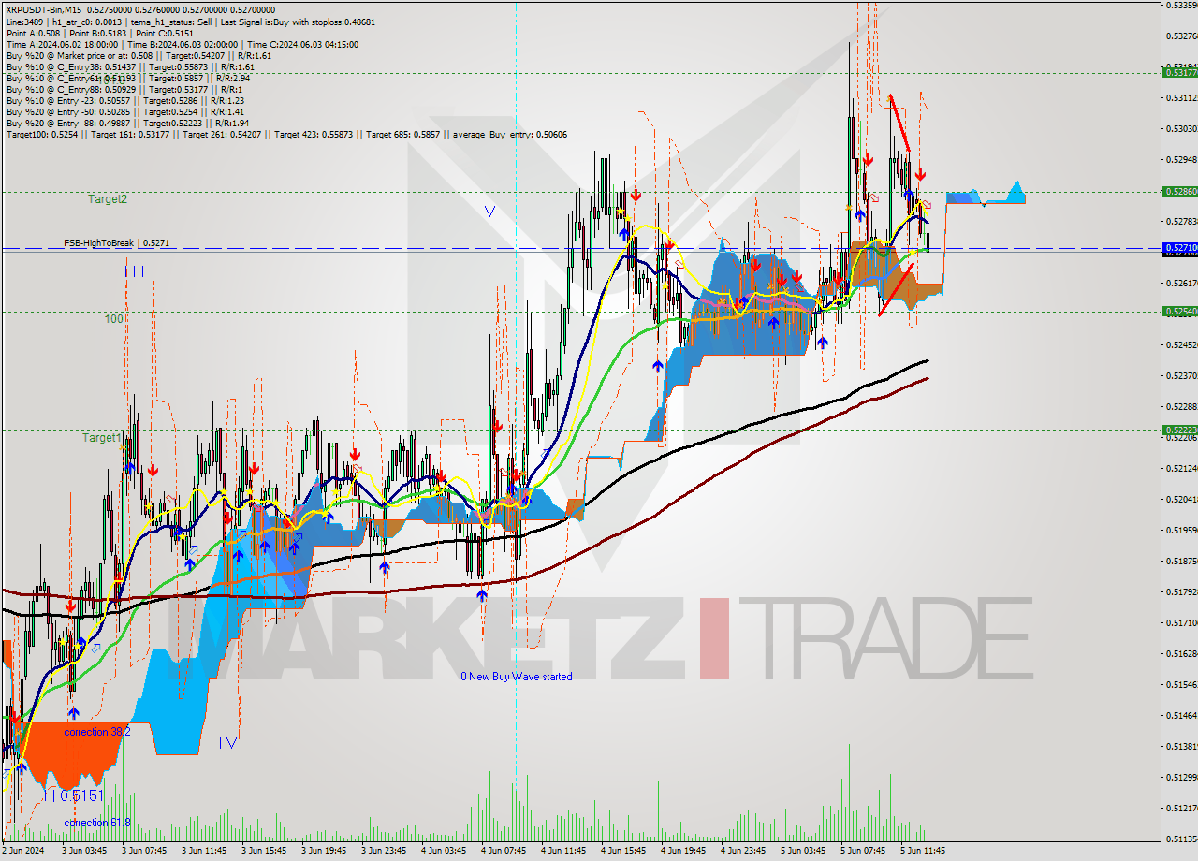Click the green 0.52540 price tag on axis
This screenshot has width=1198, height=861.
coord(1179,311)
